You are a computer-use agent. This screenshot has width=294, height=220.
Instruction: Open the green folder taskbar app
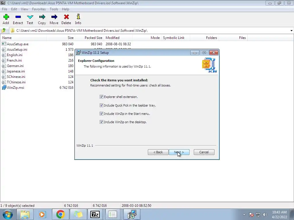click(78, 214)
